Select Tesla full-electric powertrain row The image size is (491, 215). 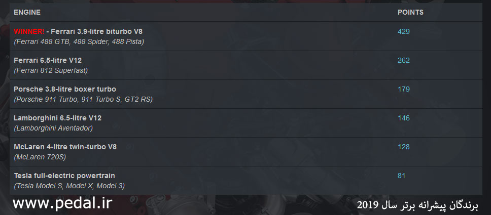point(246,181)
